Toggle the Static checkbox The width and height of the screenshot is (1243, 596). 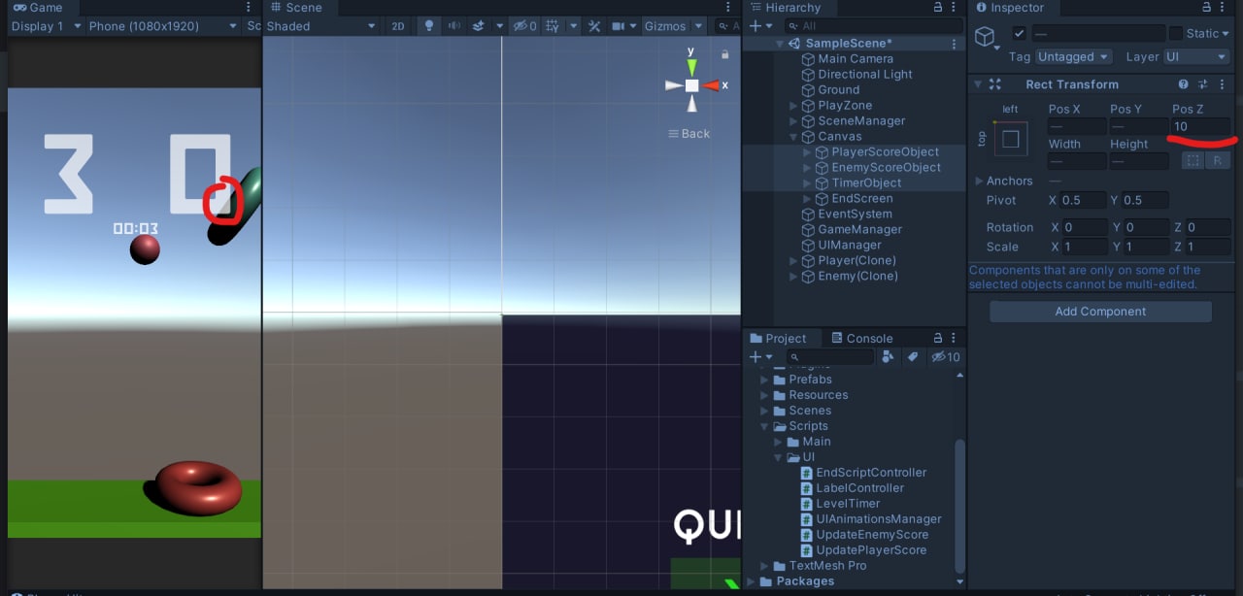(1176, 33)
